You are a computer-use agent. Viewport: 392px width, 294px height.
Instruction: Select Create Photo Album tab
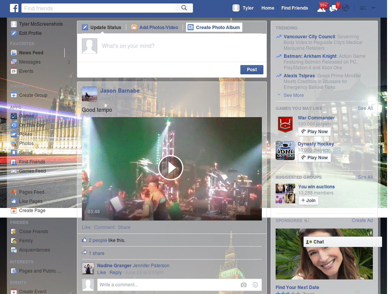[x=214, y=28]
